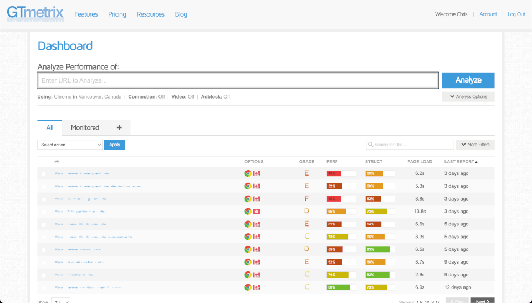Focus the Search for URL field
This screenshot has width=532, height=303.
(410, 145)
